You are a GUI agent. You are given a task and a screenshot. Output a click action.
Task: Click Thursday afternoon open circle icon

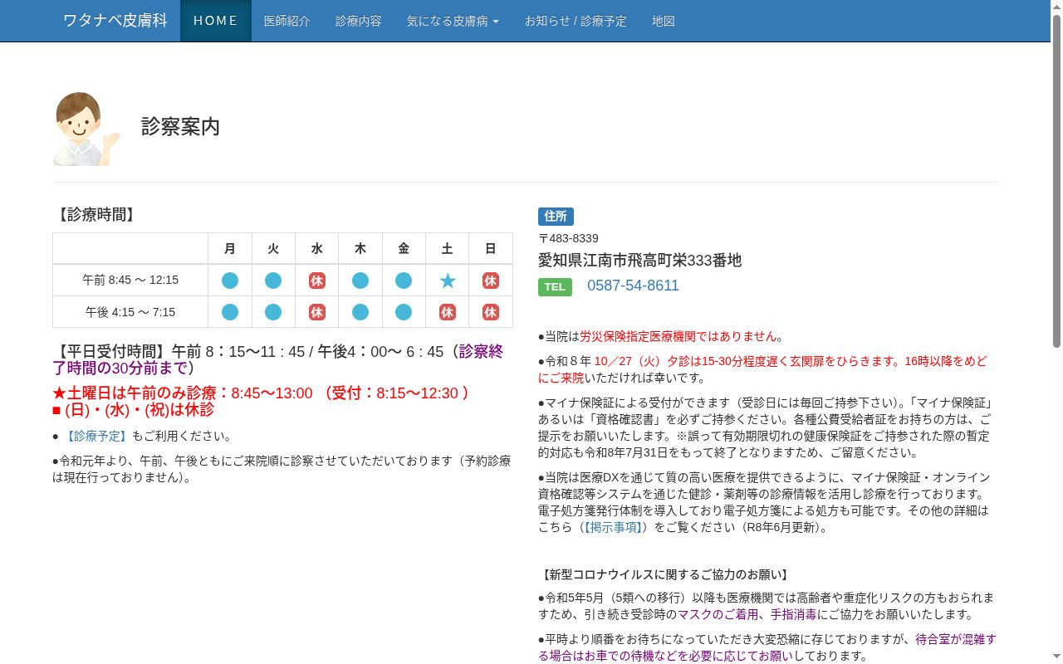(x=360, y=312)
